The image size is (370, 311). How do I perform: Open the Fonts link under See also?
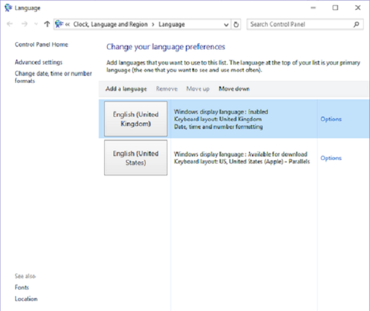(22, 287)
